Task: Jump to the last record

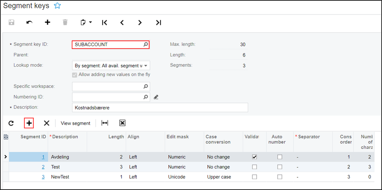Action: (x=158, y=23)
